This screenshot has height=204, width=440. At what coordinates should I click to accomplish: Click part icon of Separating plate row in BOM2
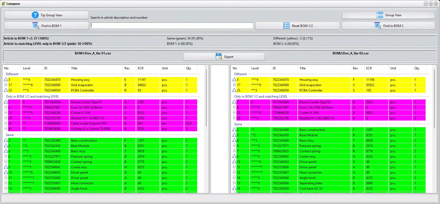234,183
